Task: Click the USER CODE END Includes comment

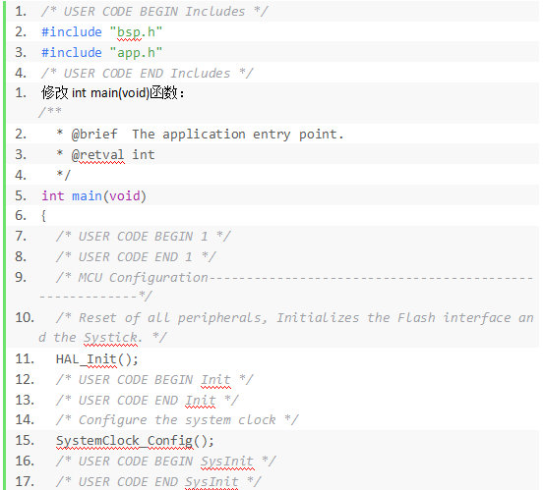Action: 147,74
